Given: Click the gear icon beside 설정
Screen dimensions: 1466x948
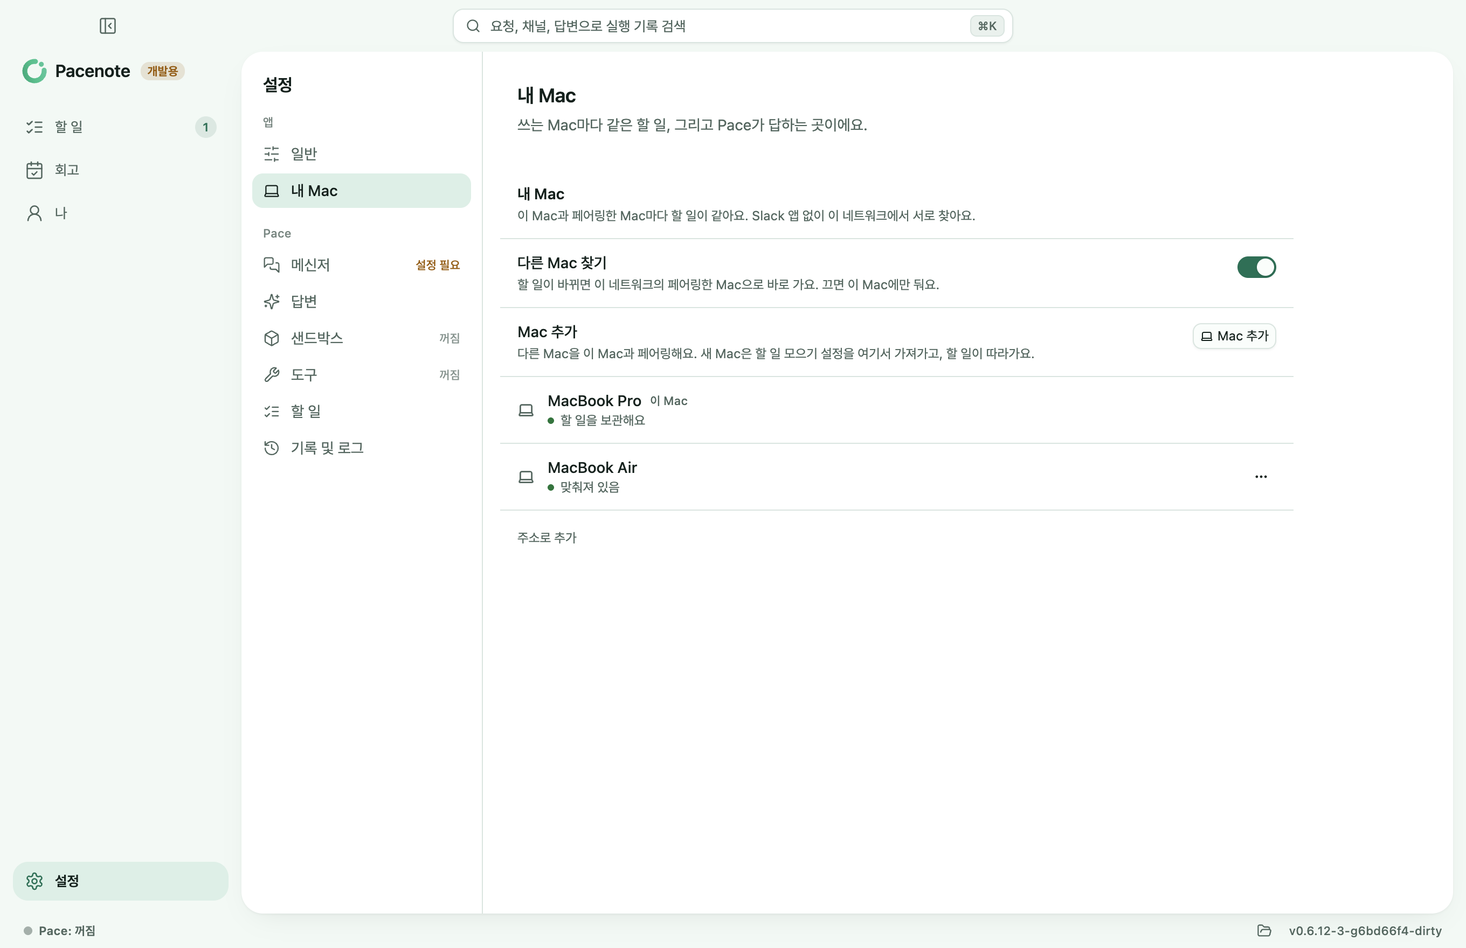Looking at the screenshot, I should pos(34,881).
